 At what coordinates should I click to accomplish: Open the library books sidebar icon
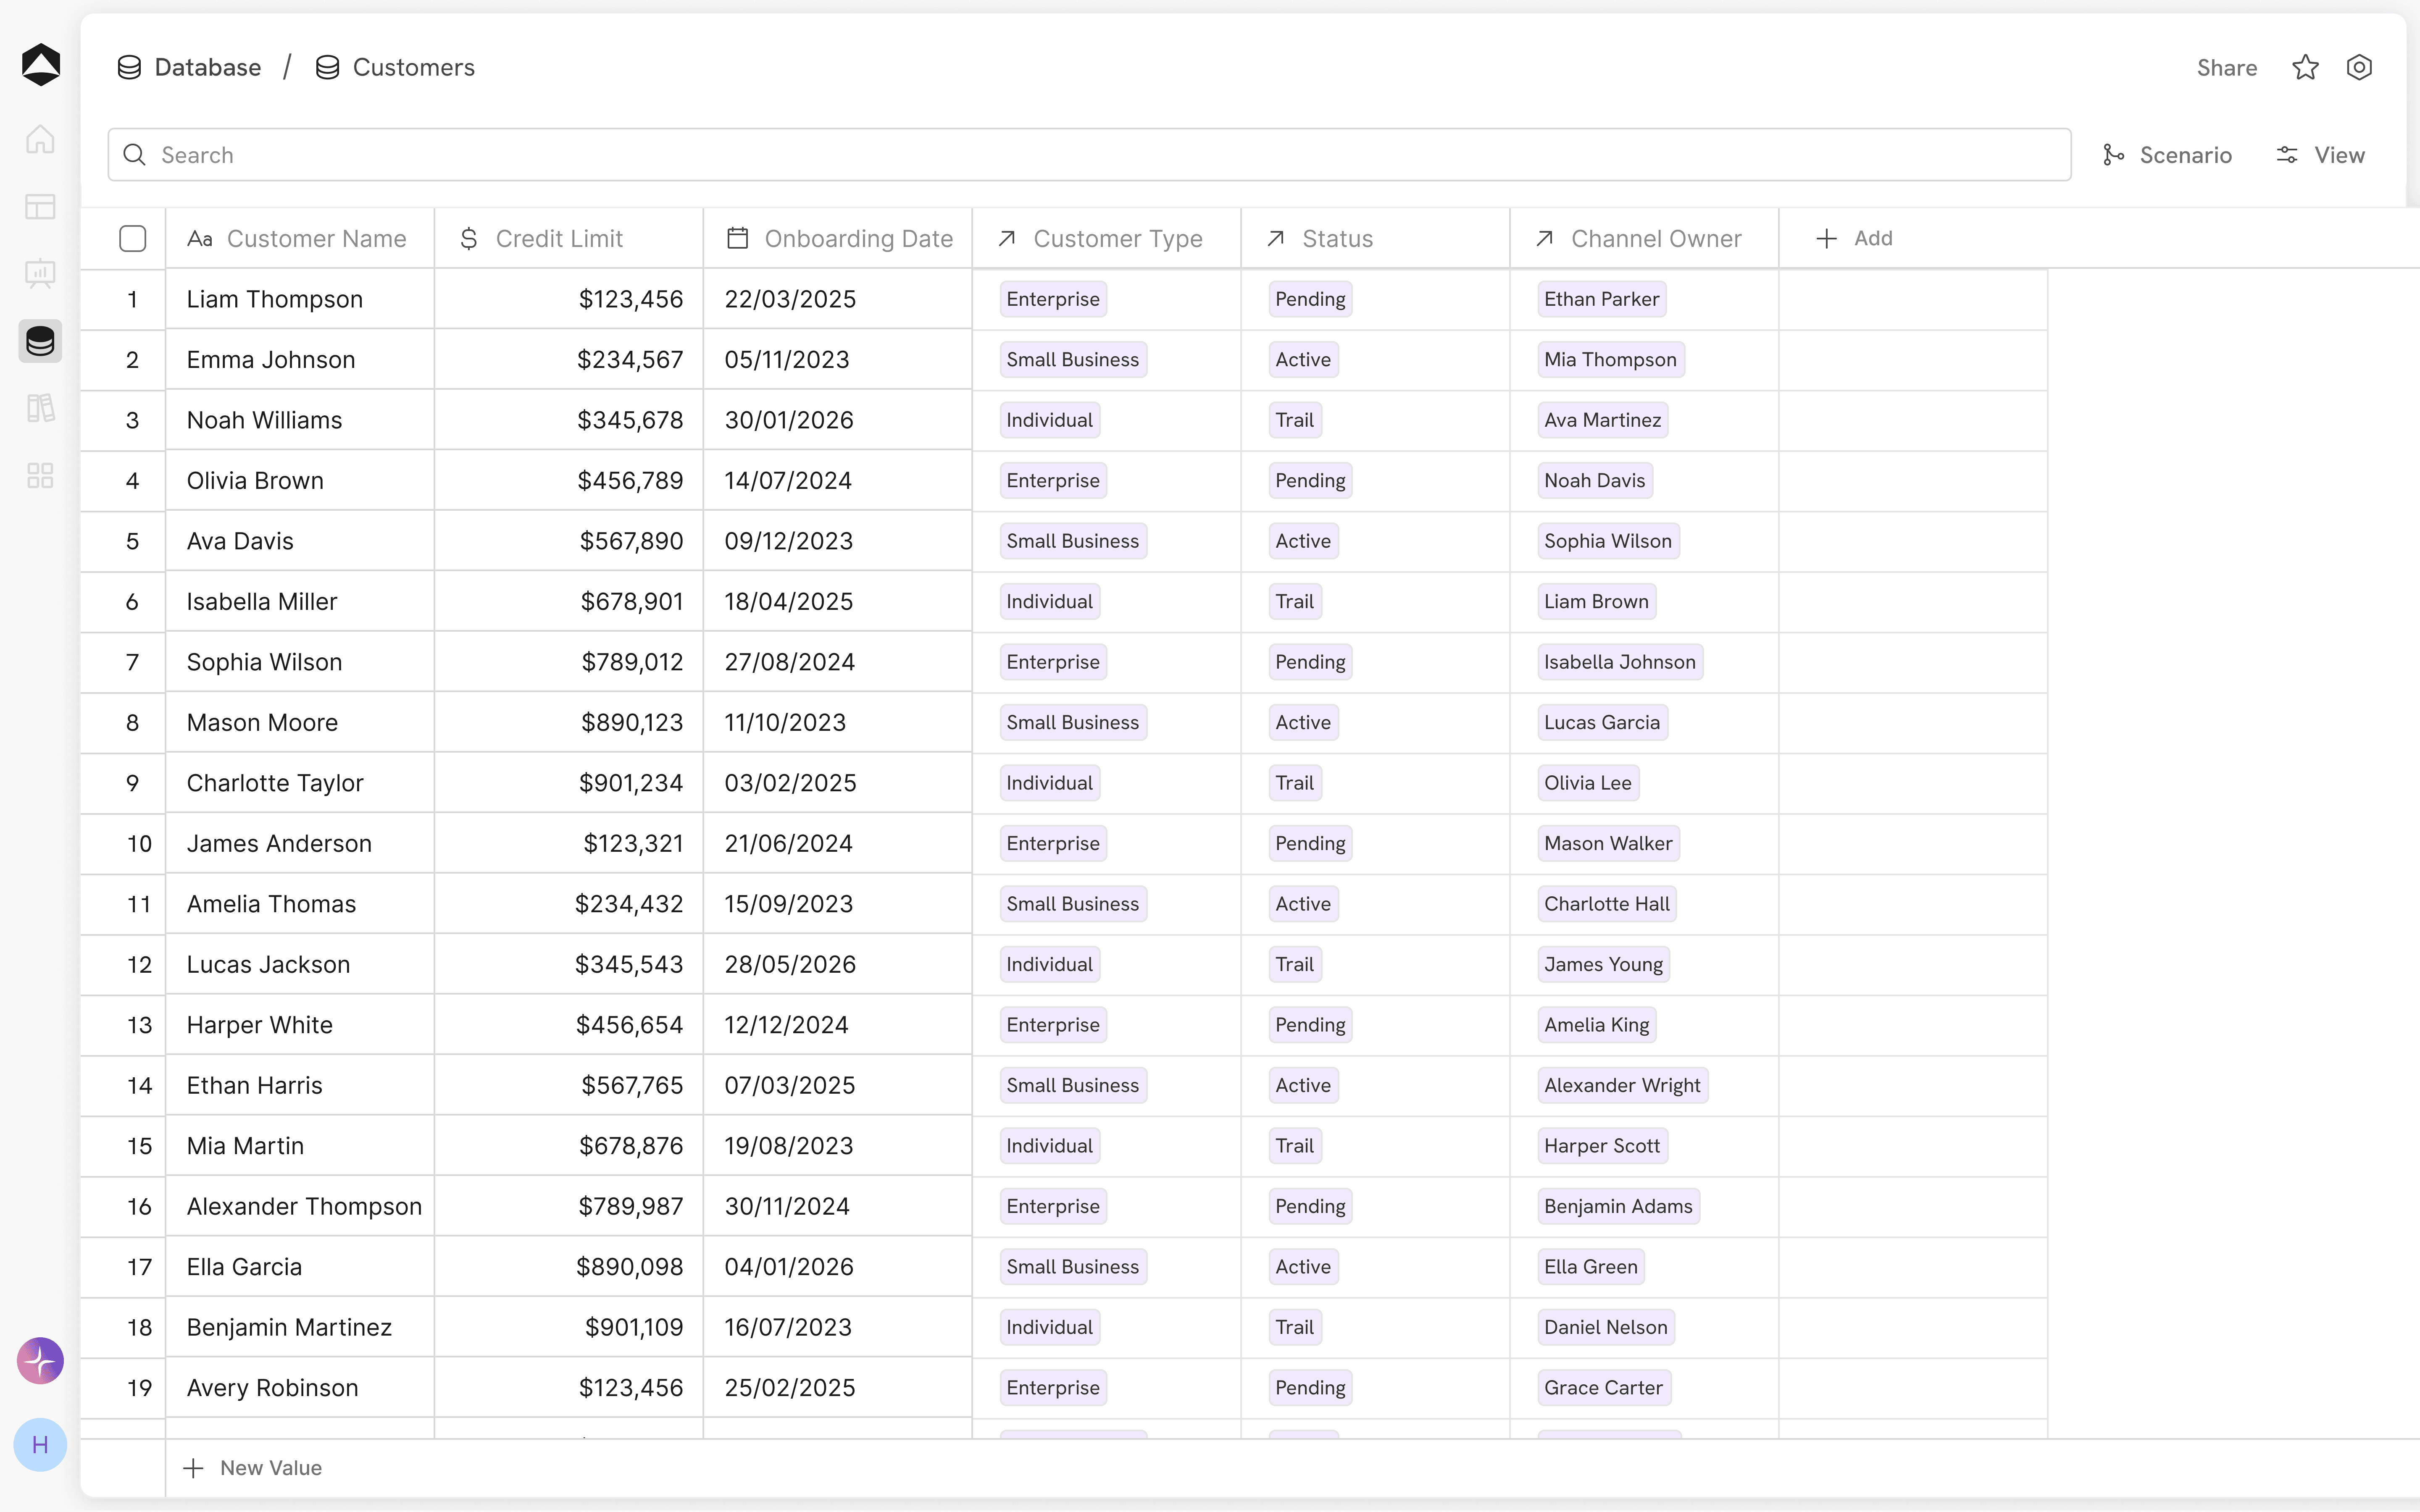(40, 408)
